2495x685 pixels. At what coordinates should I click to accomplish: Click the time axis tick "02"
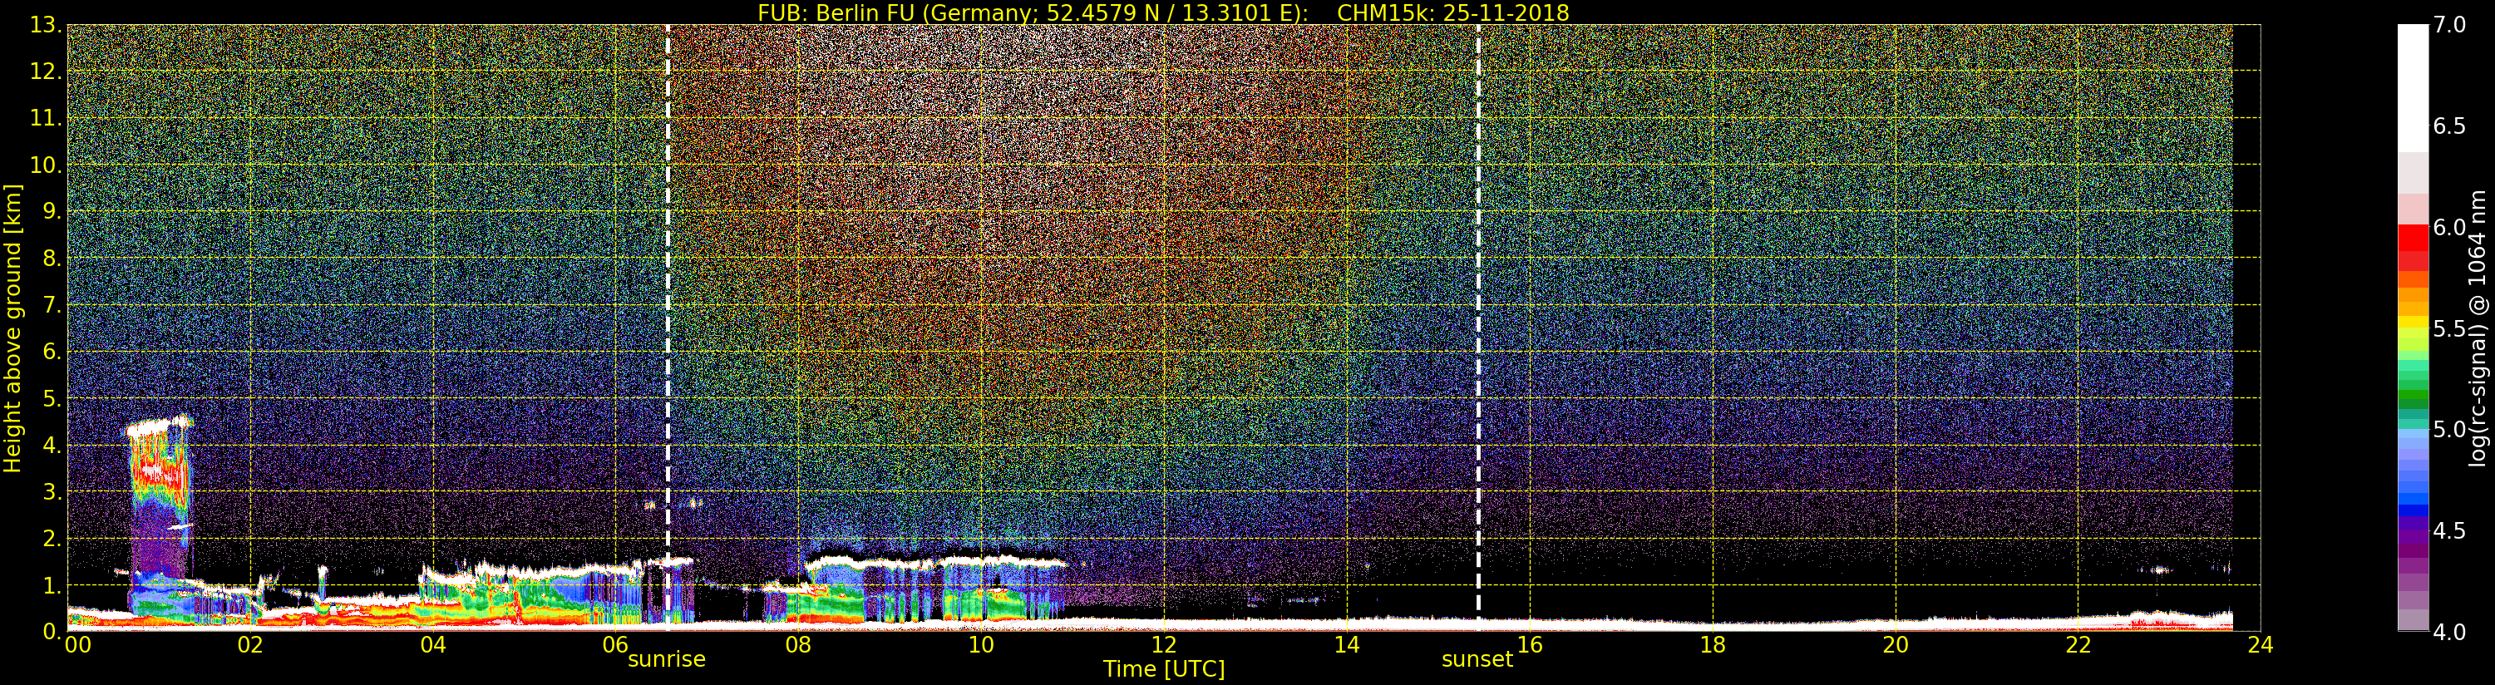pos(250,645)
